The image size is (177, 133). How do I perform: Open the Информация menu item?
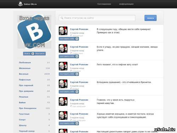[126, 4]
